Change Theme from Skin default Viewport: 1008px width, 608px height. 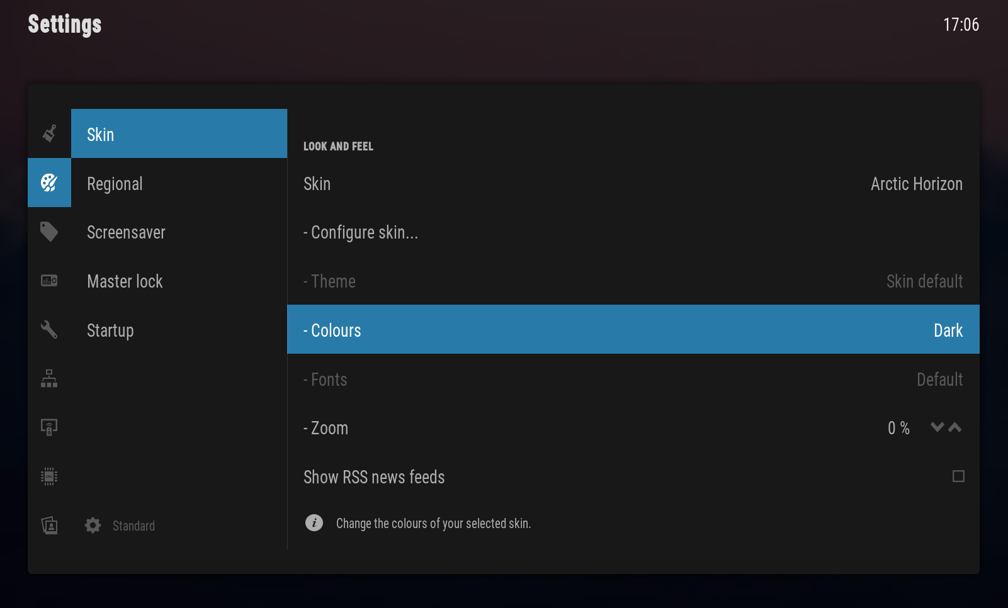tap(633, 281)
